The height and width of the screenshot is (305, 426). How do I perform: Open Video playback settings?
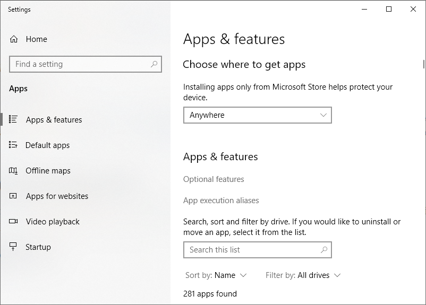[53, 222]
